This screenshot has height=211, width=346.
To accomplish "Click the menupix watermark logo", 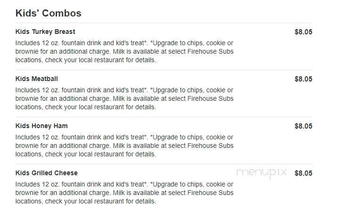I will 261,173.
